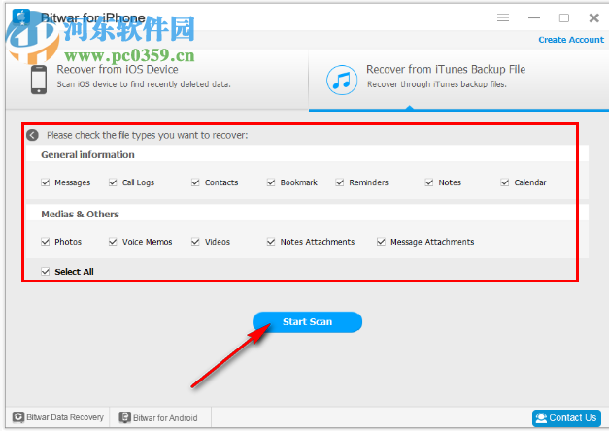Viewport: 609px width, 431px height.
Task: Minimize the Bitwar for iPhone window
Action: click(534, 17)
